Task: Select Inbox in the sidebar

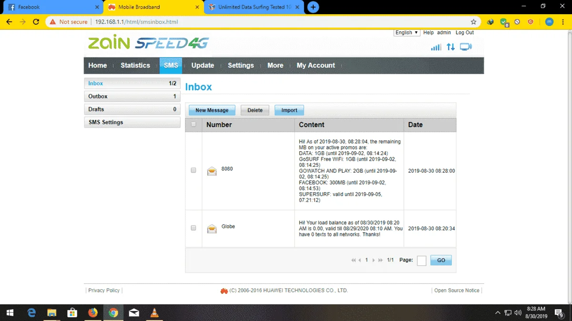Action: [x=132, y=83]
